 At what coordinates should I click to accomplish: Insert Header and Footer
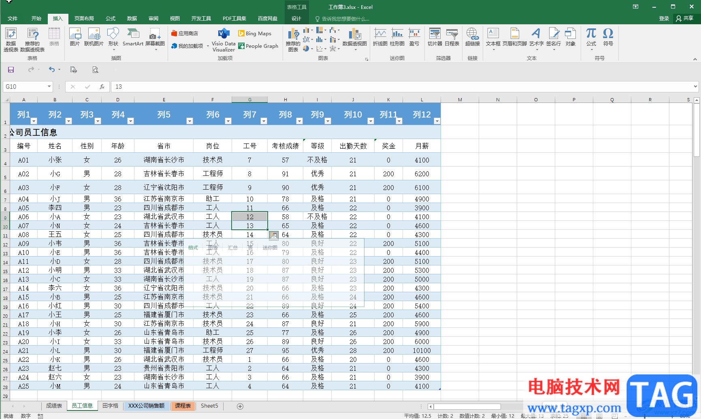coord(515,37)
